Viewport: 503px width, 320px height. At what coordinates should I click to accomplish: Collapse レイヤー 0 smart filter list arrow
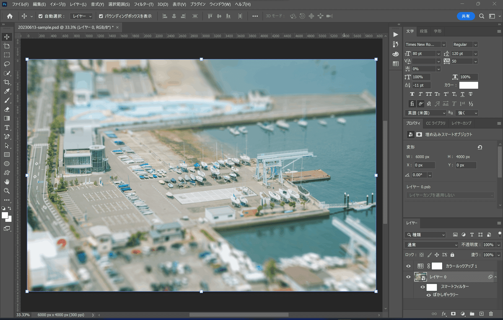[496, 277]
